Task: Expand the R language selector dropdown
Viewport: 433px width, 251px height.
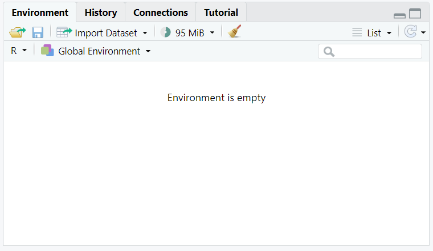Action: tap(24, 51)
